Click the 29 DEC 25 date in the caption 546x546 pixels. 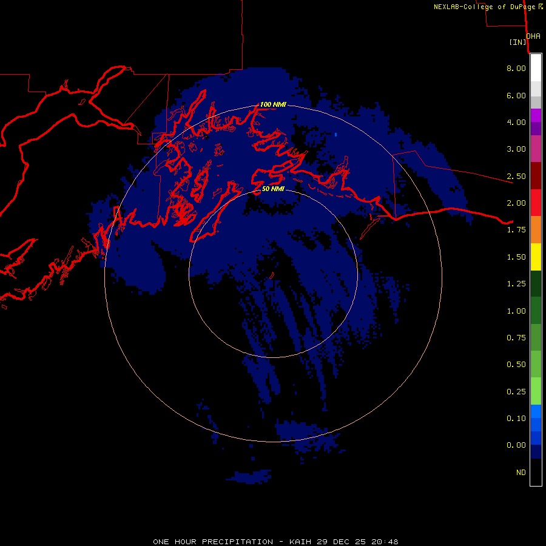(341, 542)
